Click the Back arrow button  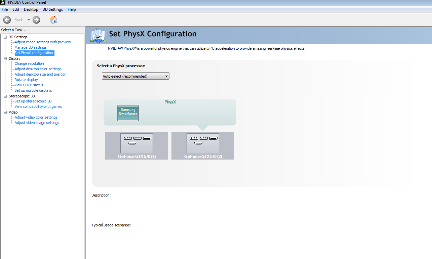click(7, 20)
